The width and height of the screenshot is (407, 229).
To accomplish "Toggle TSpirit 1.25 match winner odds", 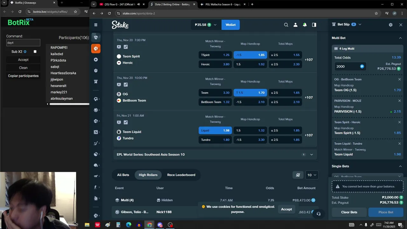I will (x=215, y=55).
